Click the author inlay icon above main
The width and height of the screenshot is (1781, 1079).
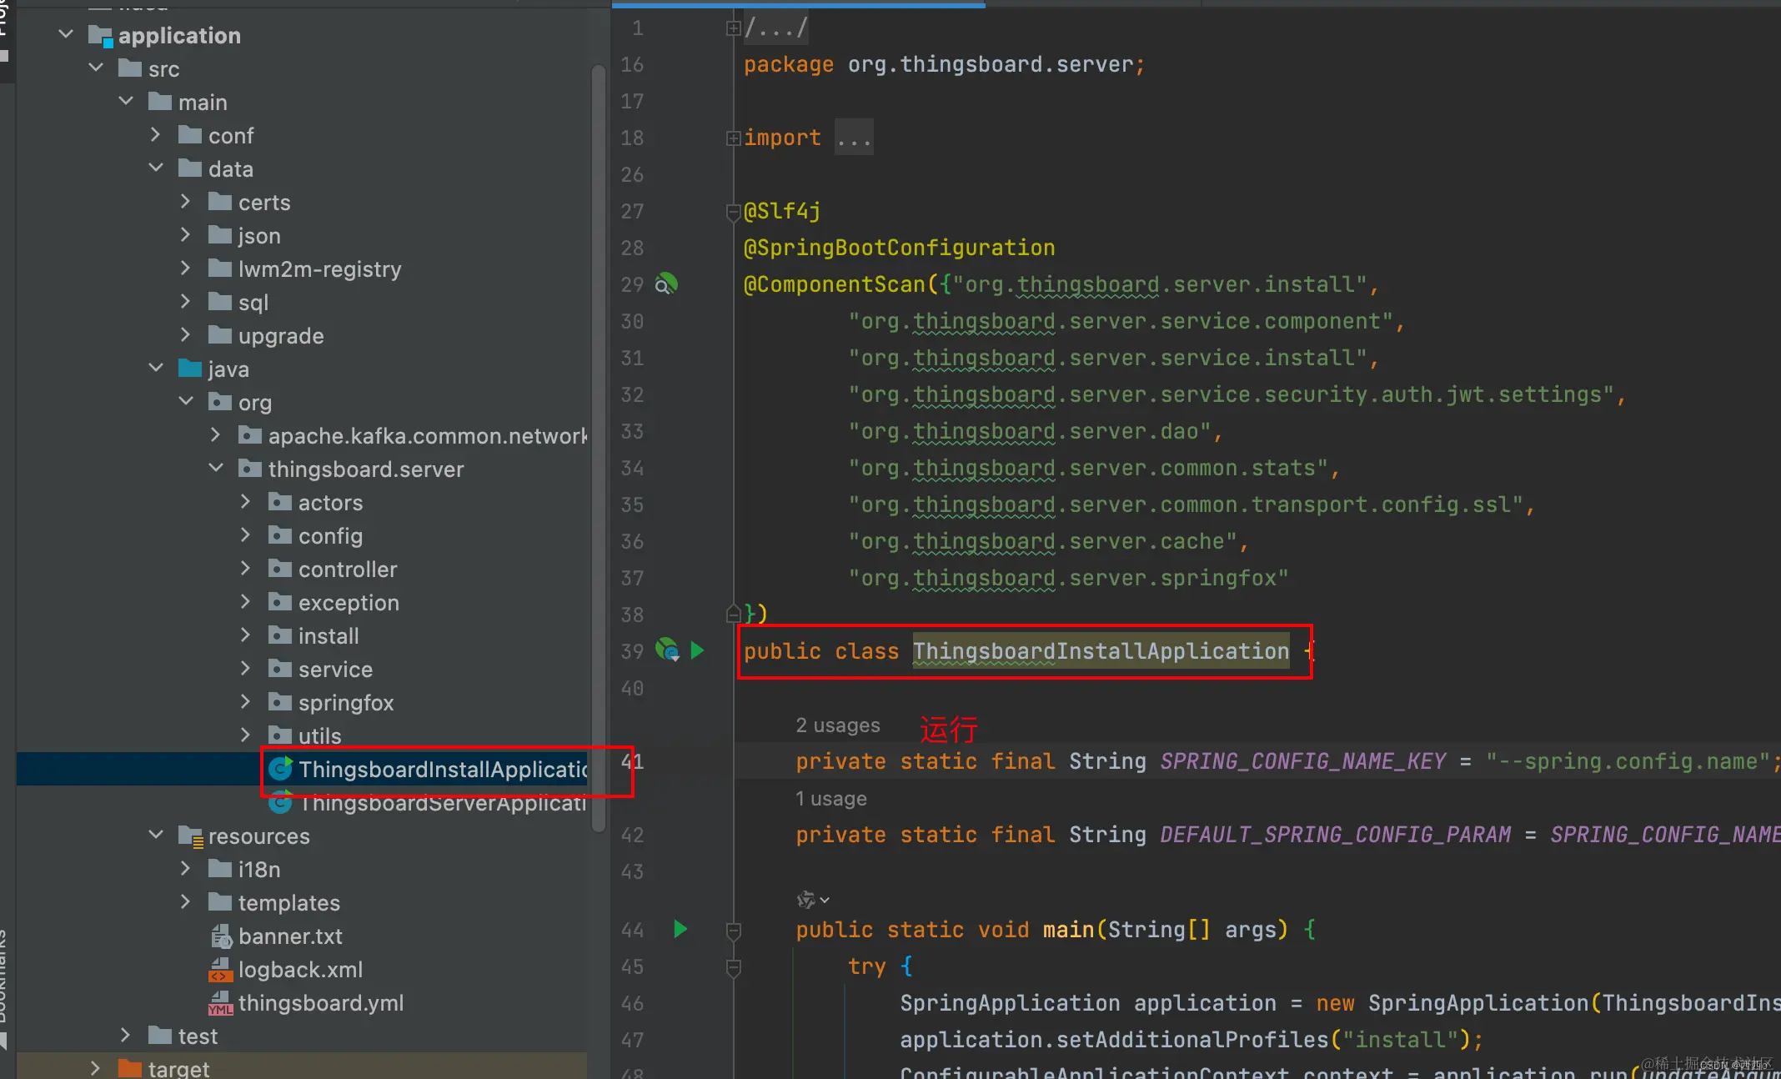click(806, 900)
